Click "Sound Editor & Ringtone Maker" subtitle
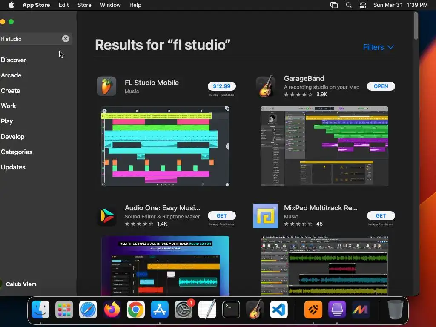Image resolution: width=436 pixels, height=327 pixels. pyautogui.click(x=162, y=217)
